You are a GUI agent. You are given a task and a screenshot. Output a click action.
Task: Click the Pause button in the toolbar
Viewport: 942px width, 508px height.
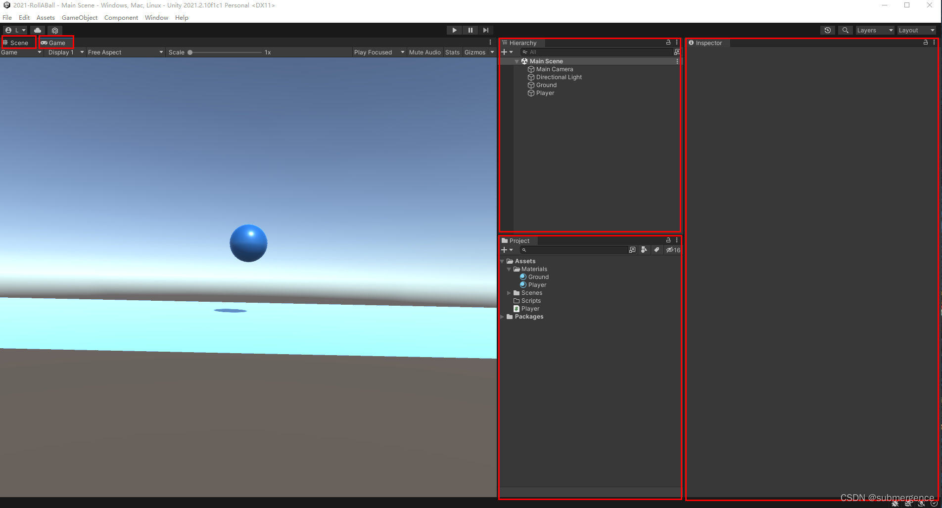[x=470, y=30]
